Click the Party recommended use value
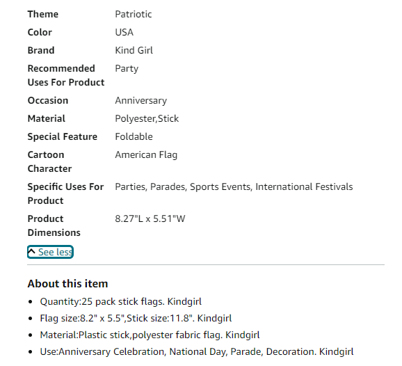Screen dimensions: 402x366 coord(127,69)
